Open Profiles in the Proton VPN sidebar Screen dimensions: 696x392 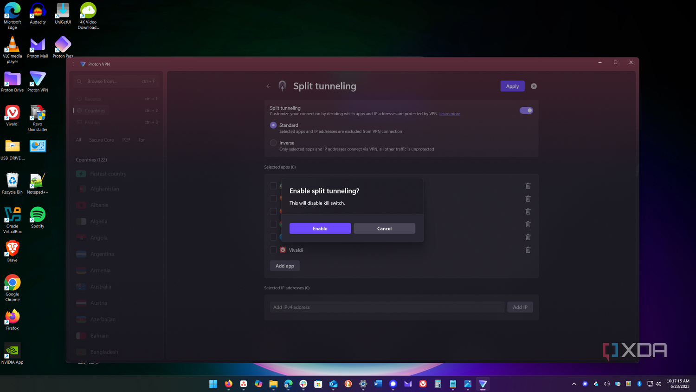pos(116,122)
